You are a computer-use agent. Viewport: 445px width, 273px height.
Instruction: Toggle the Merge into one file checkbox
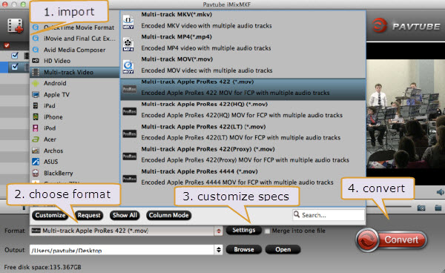pos(267,231)
